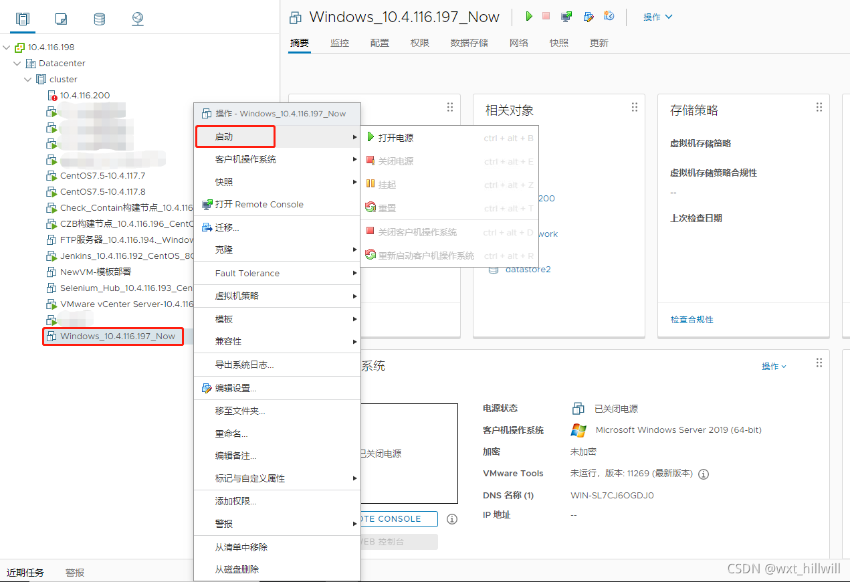The image size is (850, 582).
Task: Switch to VMs and Templates inventory icon
Action: 61,19
